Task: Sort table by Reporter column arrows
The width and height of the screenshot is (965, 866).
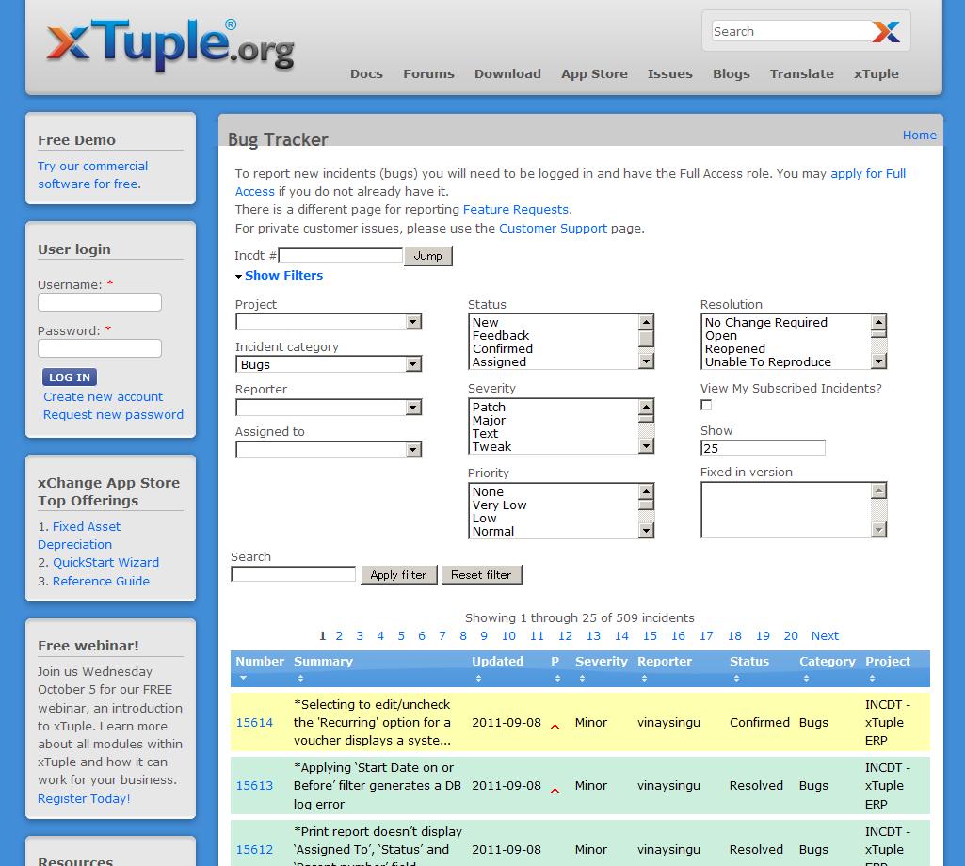Action: click(x=644, y=678)
